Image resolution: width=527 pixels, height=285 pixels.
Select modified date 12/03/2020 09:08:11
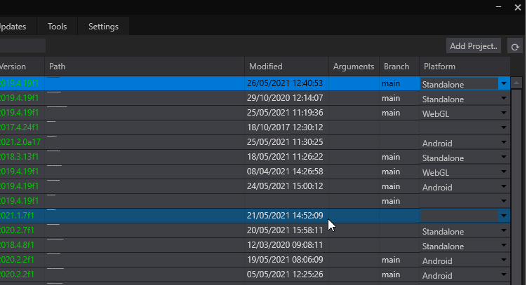pos(285,245)
